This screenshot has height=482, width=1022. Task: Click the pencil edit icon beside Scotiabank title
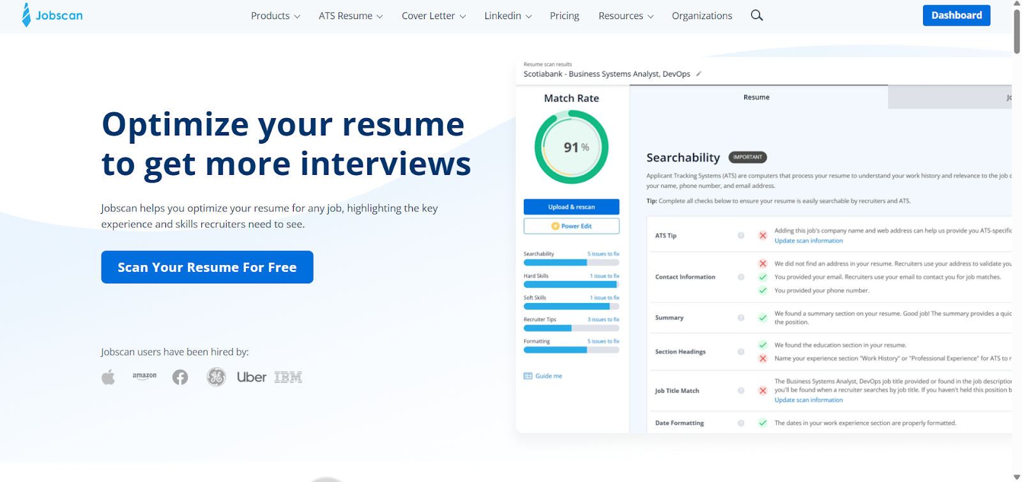[699, 74]
